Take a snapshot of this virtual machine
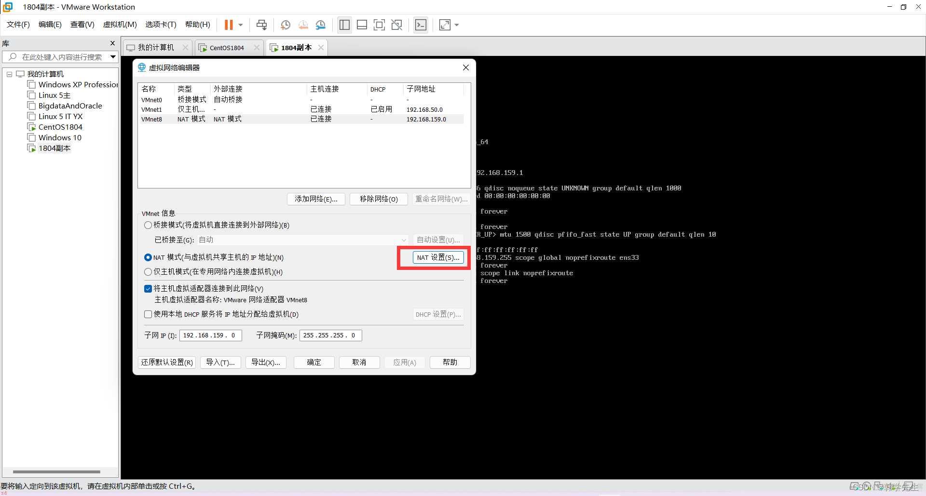 tap(286, 25)
